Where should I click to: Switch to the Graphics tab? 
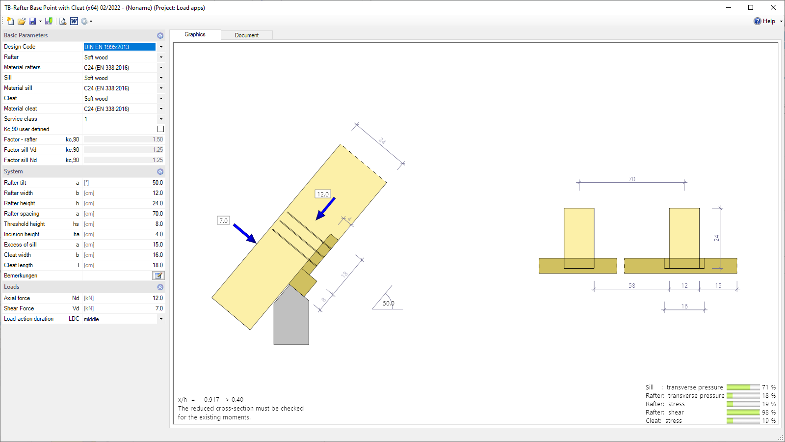pyautogui.click(x=195, y=34)
